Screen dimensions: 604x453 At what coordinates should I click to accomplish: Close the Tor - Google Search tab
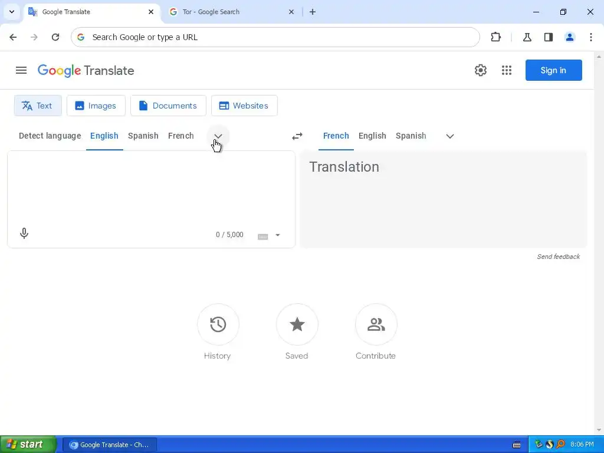coord(291,12)
